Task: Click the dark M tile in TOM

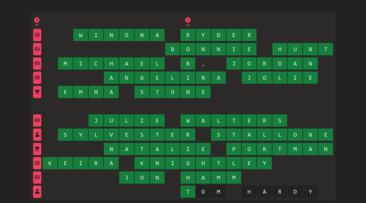Action: (218, 192)
